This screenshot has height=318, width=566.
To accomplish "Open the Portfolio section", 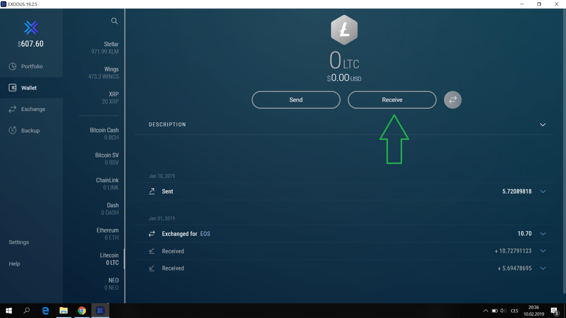I will (32, 66).
